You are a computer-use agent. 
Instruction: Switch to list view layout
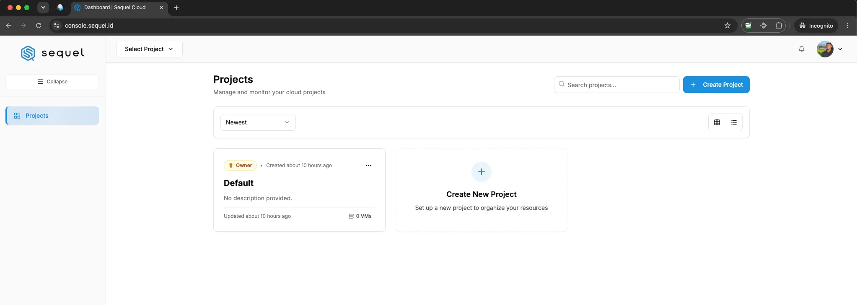733,122
